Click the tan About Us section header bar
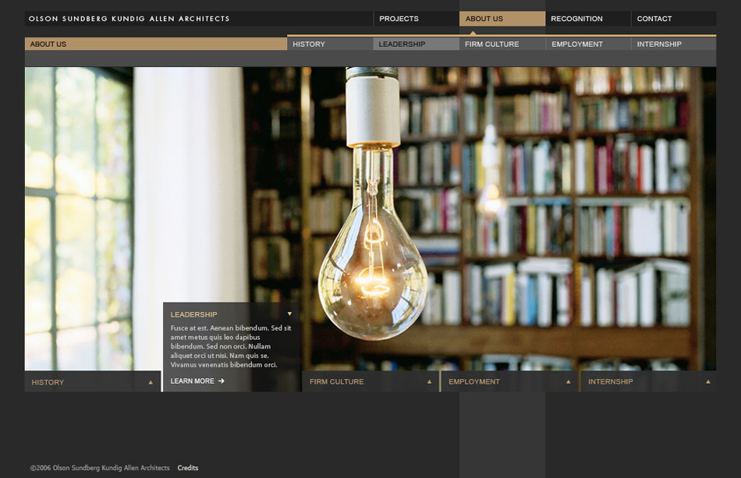 156,44
